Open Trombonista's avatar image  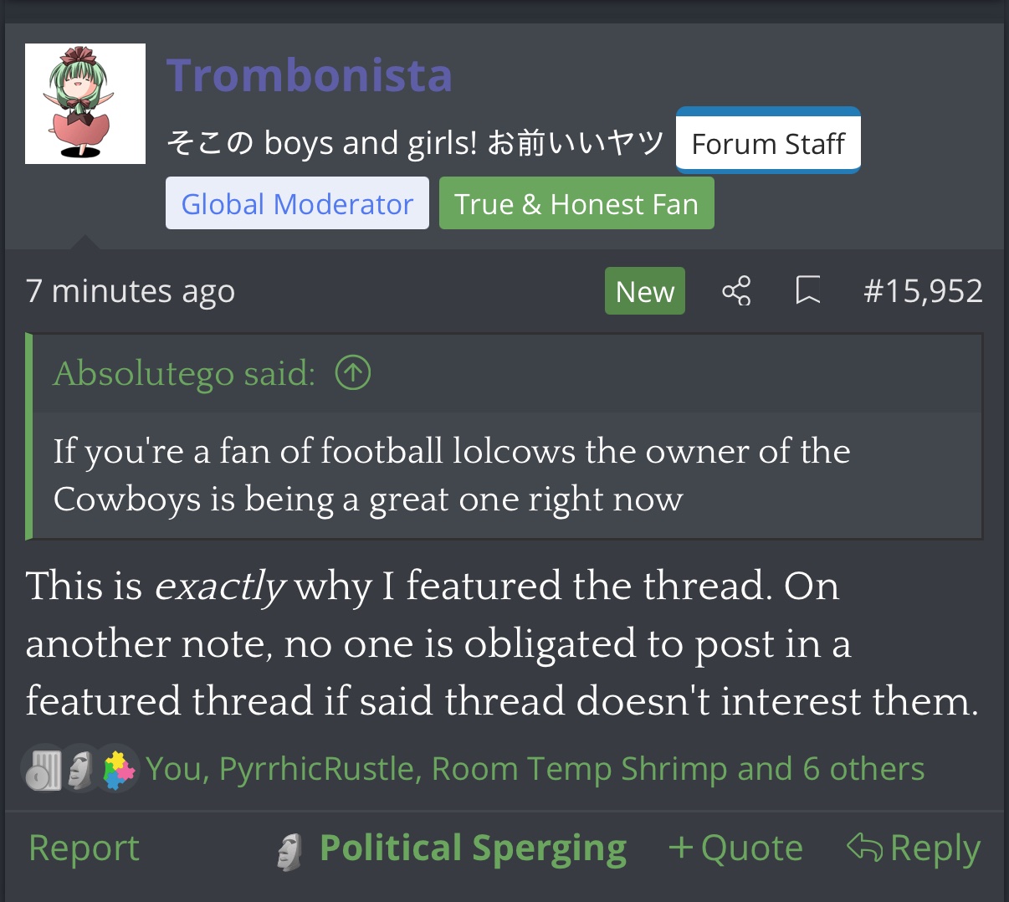tap(85, 104)
